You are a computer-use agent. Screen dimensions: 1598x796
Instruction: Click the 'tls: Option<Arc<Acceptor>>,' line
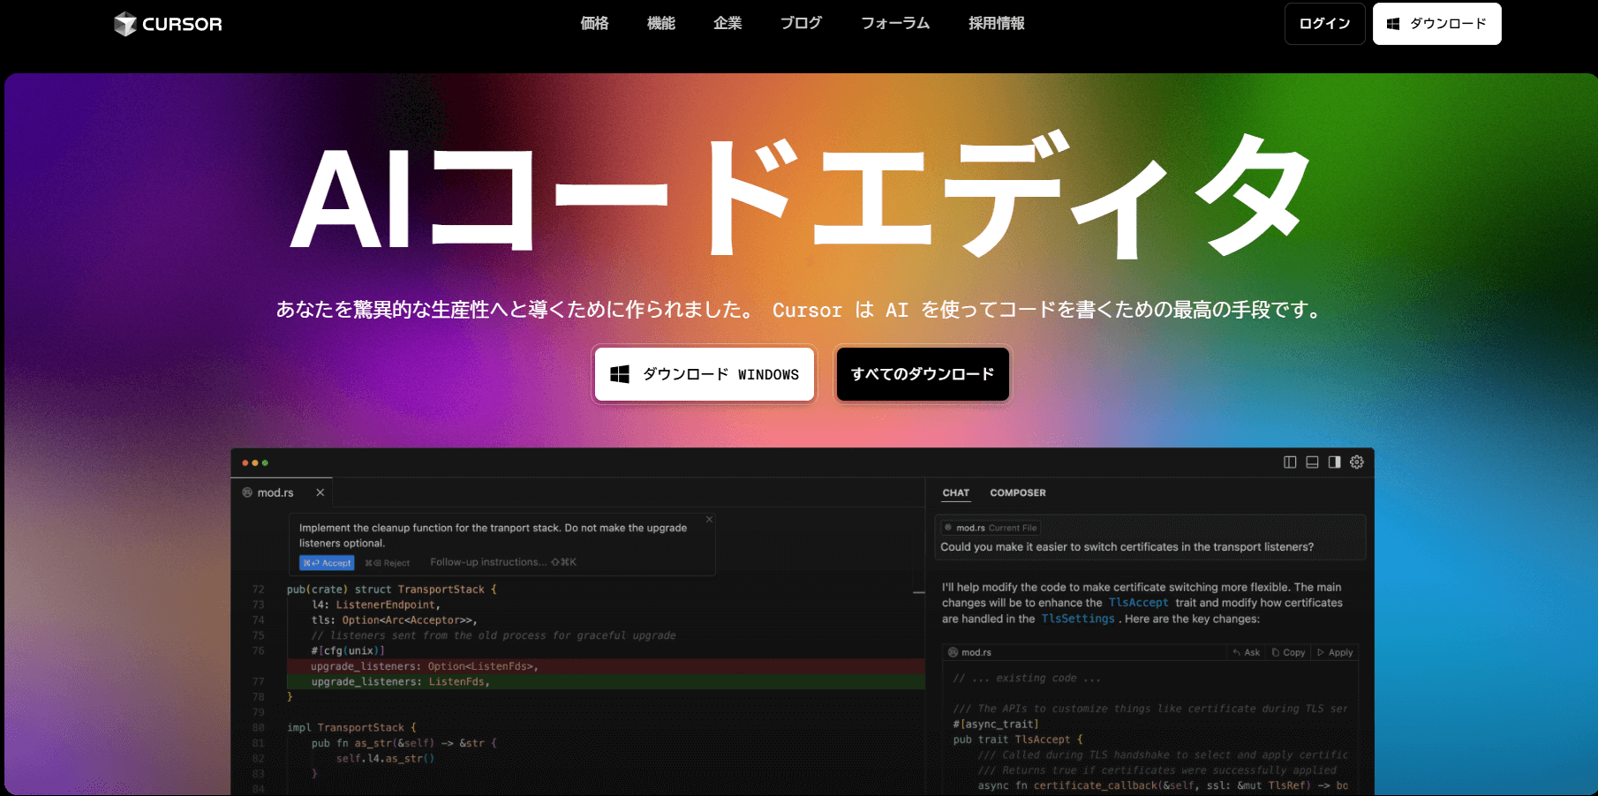click(394, 620)
